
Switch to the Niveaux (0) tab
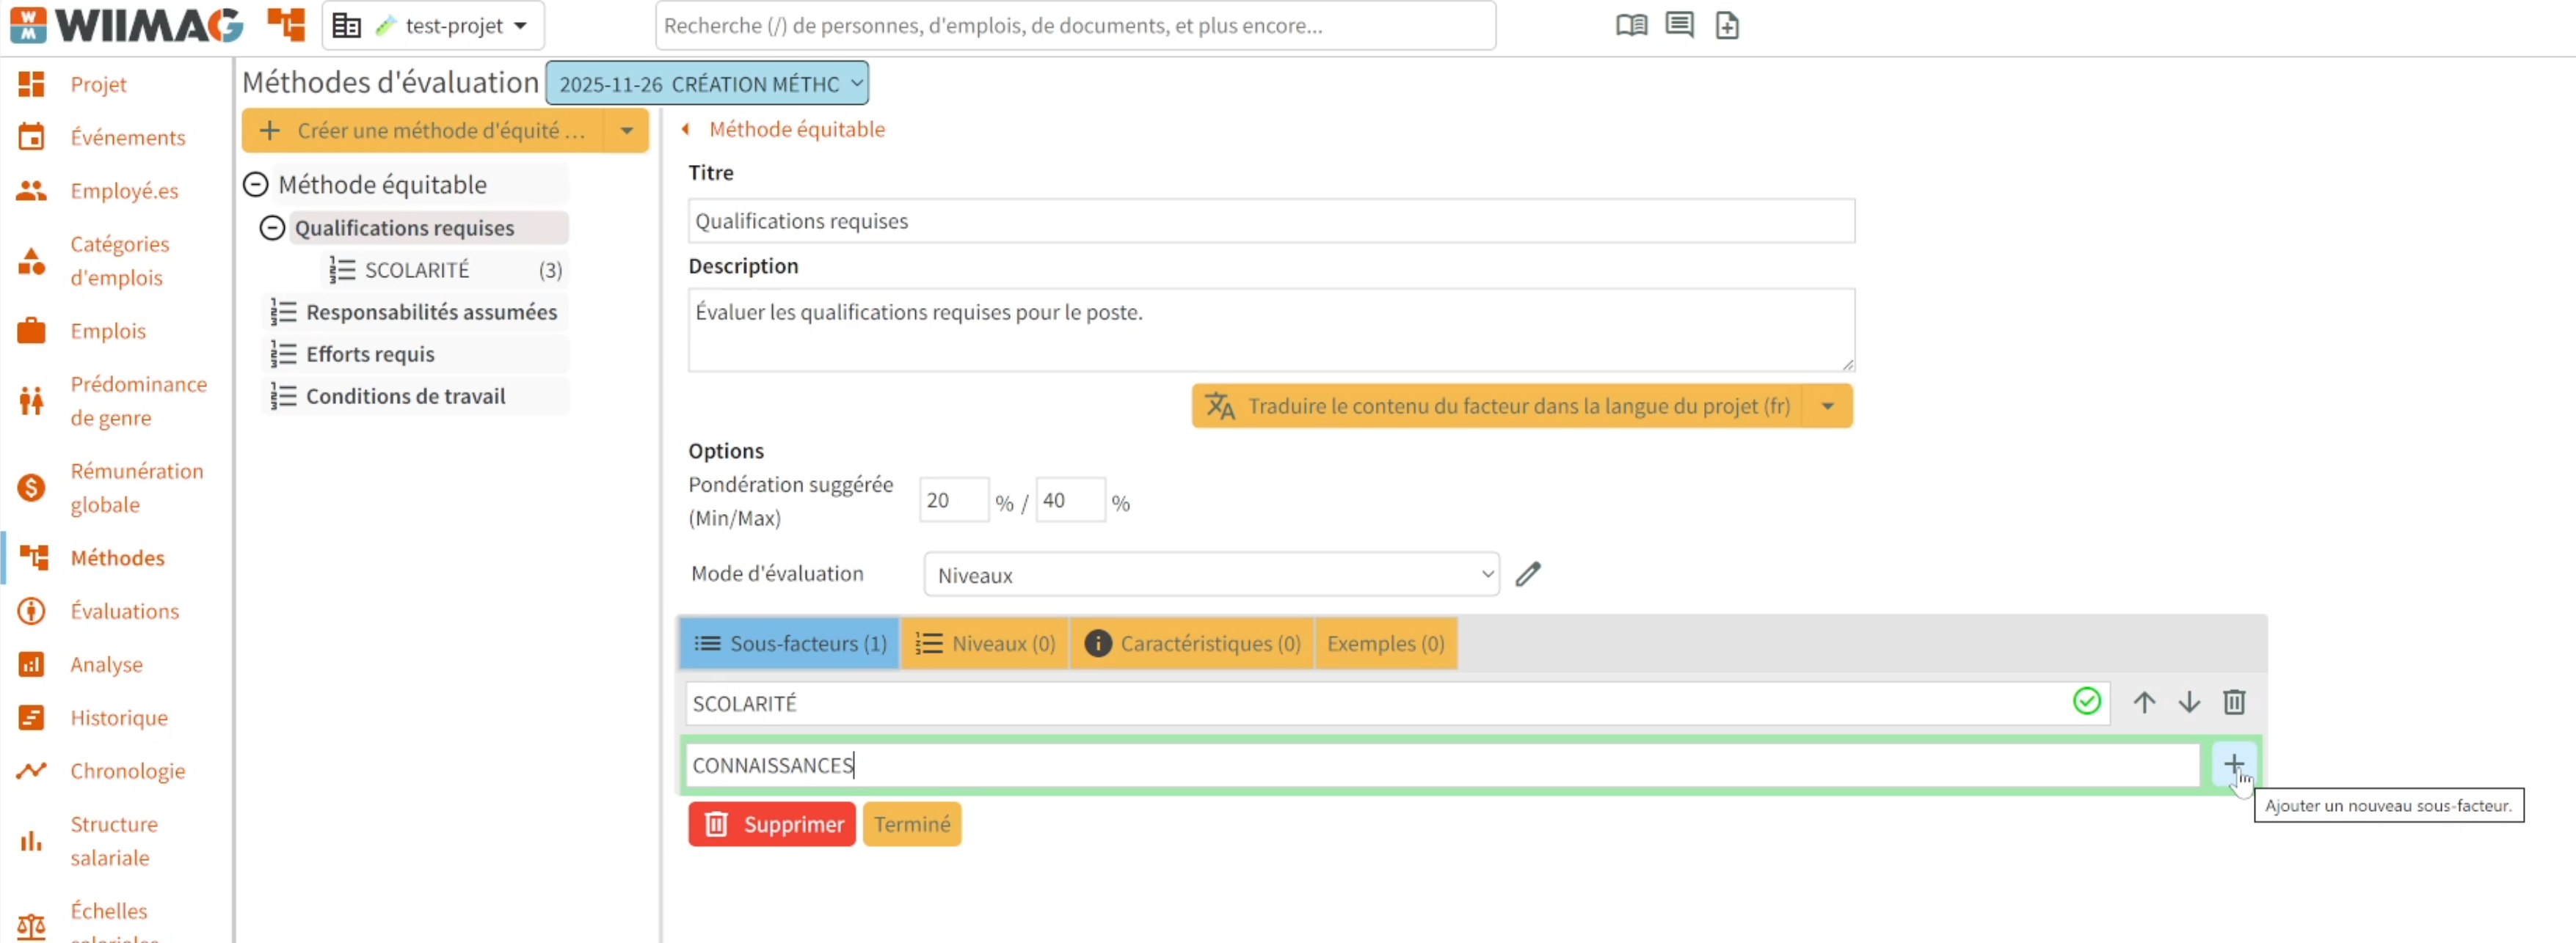[985, 643]
